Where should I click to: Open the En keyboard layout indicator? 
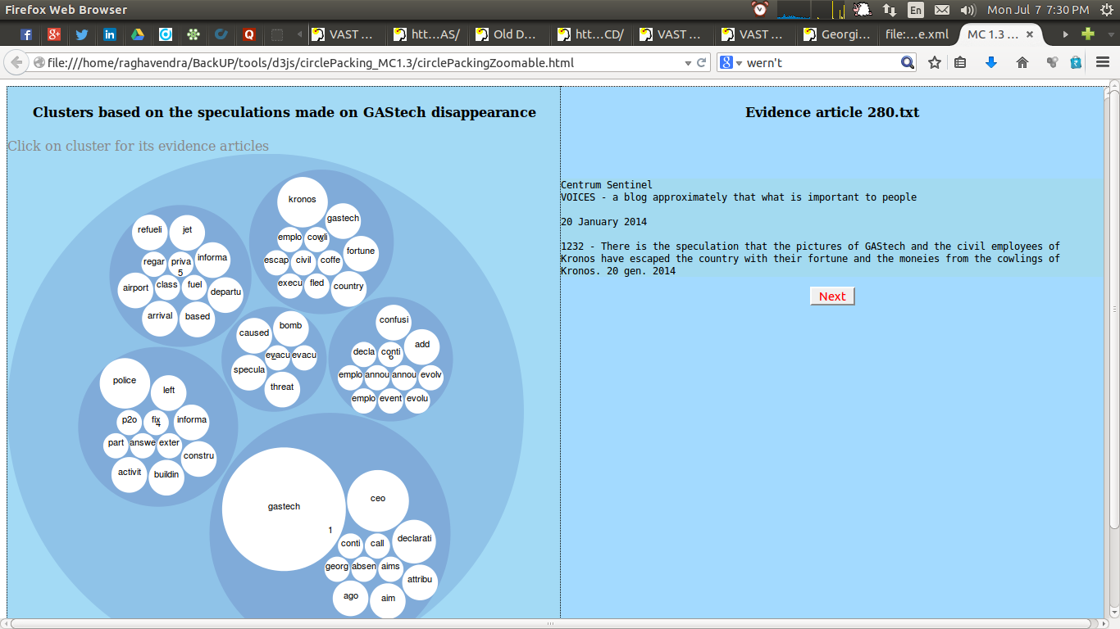916,10
